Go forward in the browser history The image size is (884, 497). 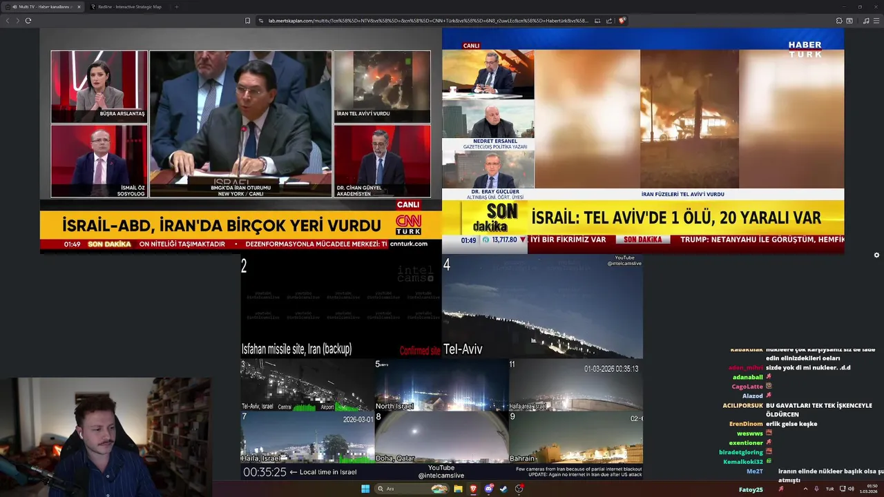(17, 21)
